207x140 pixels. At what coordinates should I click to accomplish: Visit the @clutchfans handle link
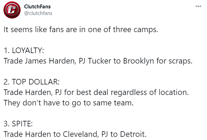tap(38, 13)
